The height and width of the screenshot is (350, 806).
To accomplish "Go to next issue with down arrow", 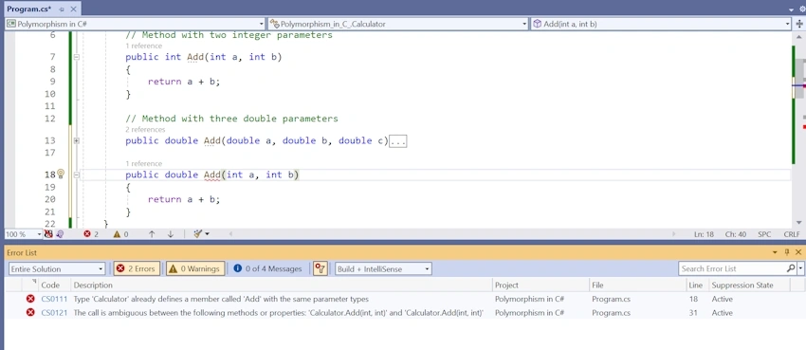I will [x=170, y=234].
